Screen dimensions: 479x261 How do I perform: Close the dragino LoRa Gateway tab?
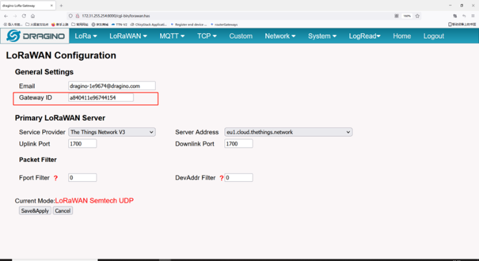point(51,5)
